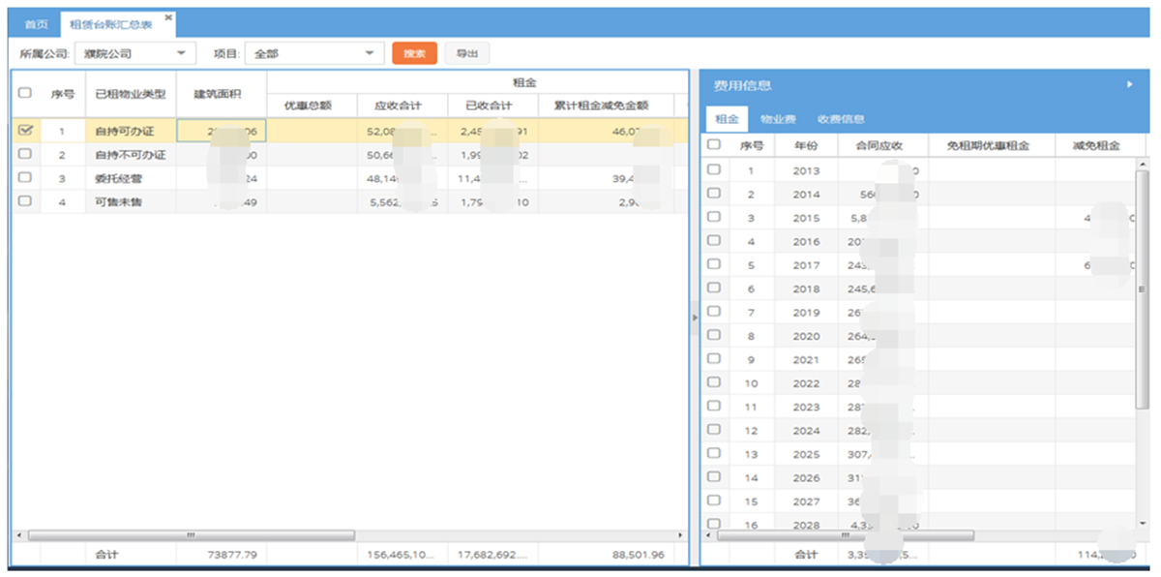Click the 已租物业类型 column header
This screenshot has height=577, width=1161.
tap(131, 94)
